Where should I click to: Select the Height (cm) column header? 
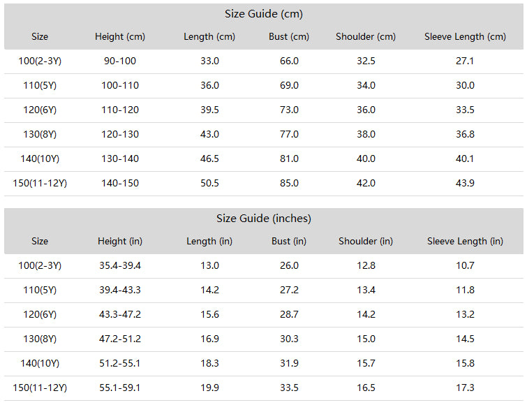120,36
